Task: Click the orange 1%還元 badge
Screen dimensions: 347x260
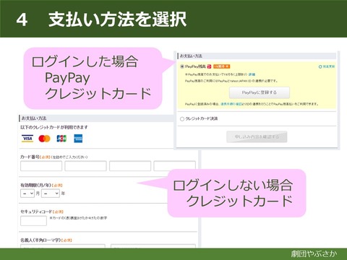Action: click(x=221, y=66)
